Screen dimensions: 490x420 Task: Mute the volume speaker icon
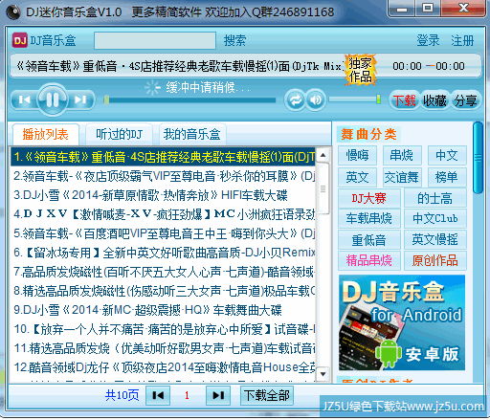click(x=316, y=100)
